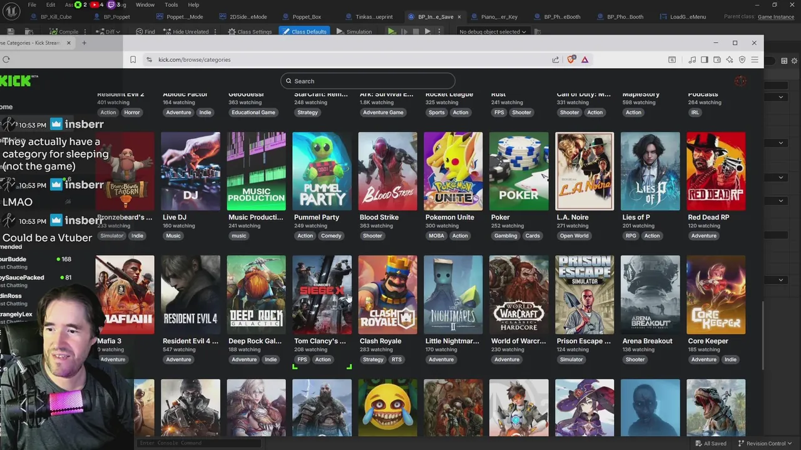The height and width of the screenshot is (450, 801).
Task: Open the browser media playlist music-note icon
Action: [x=692, y=59]
